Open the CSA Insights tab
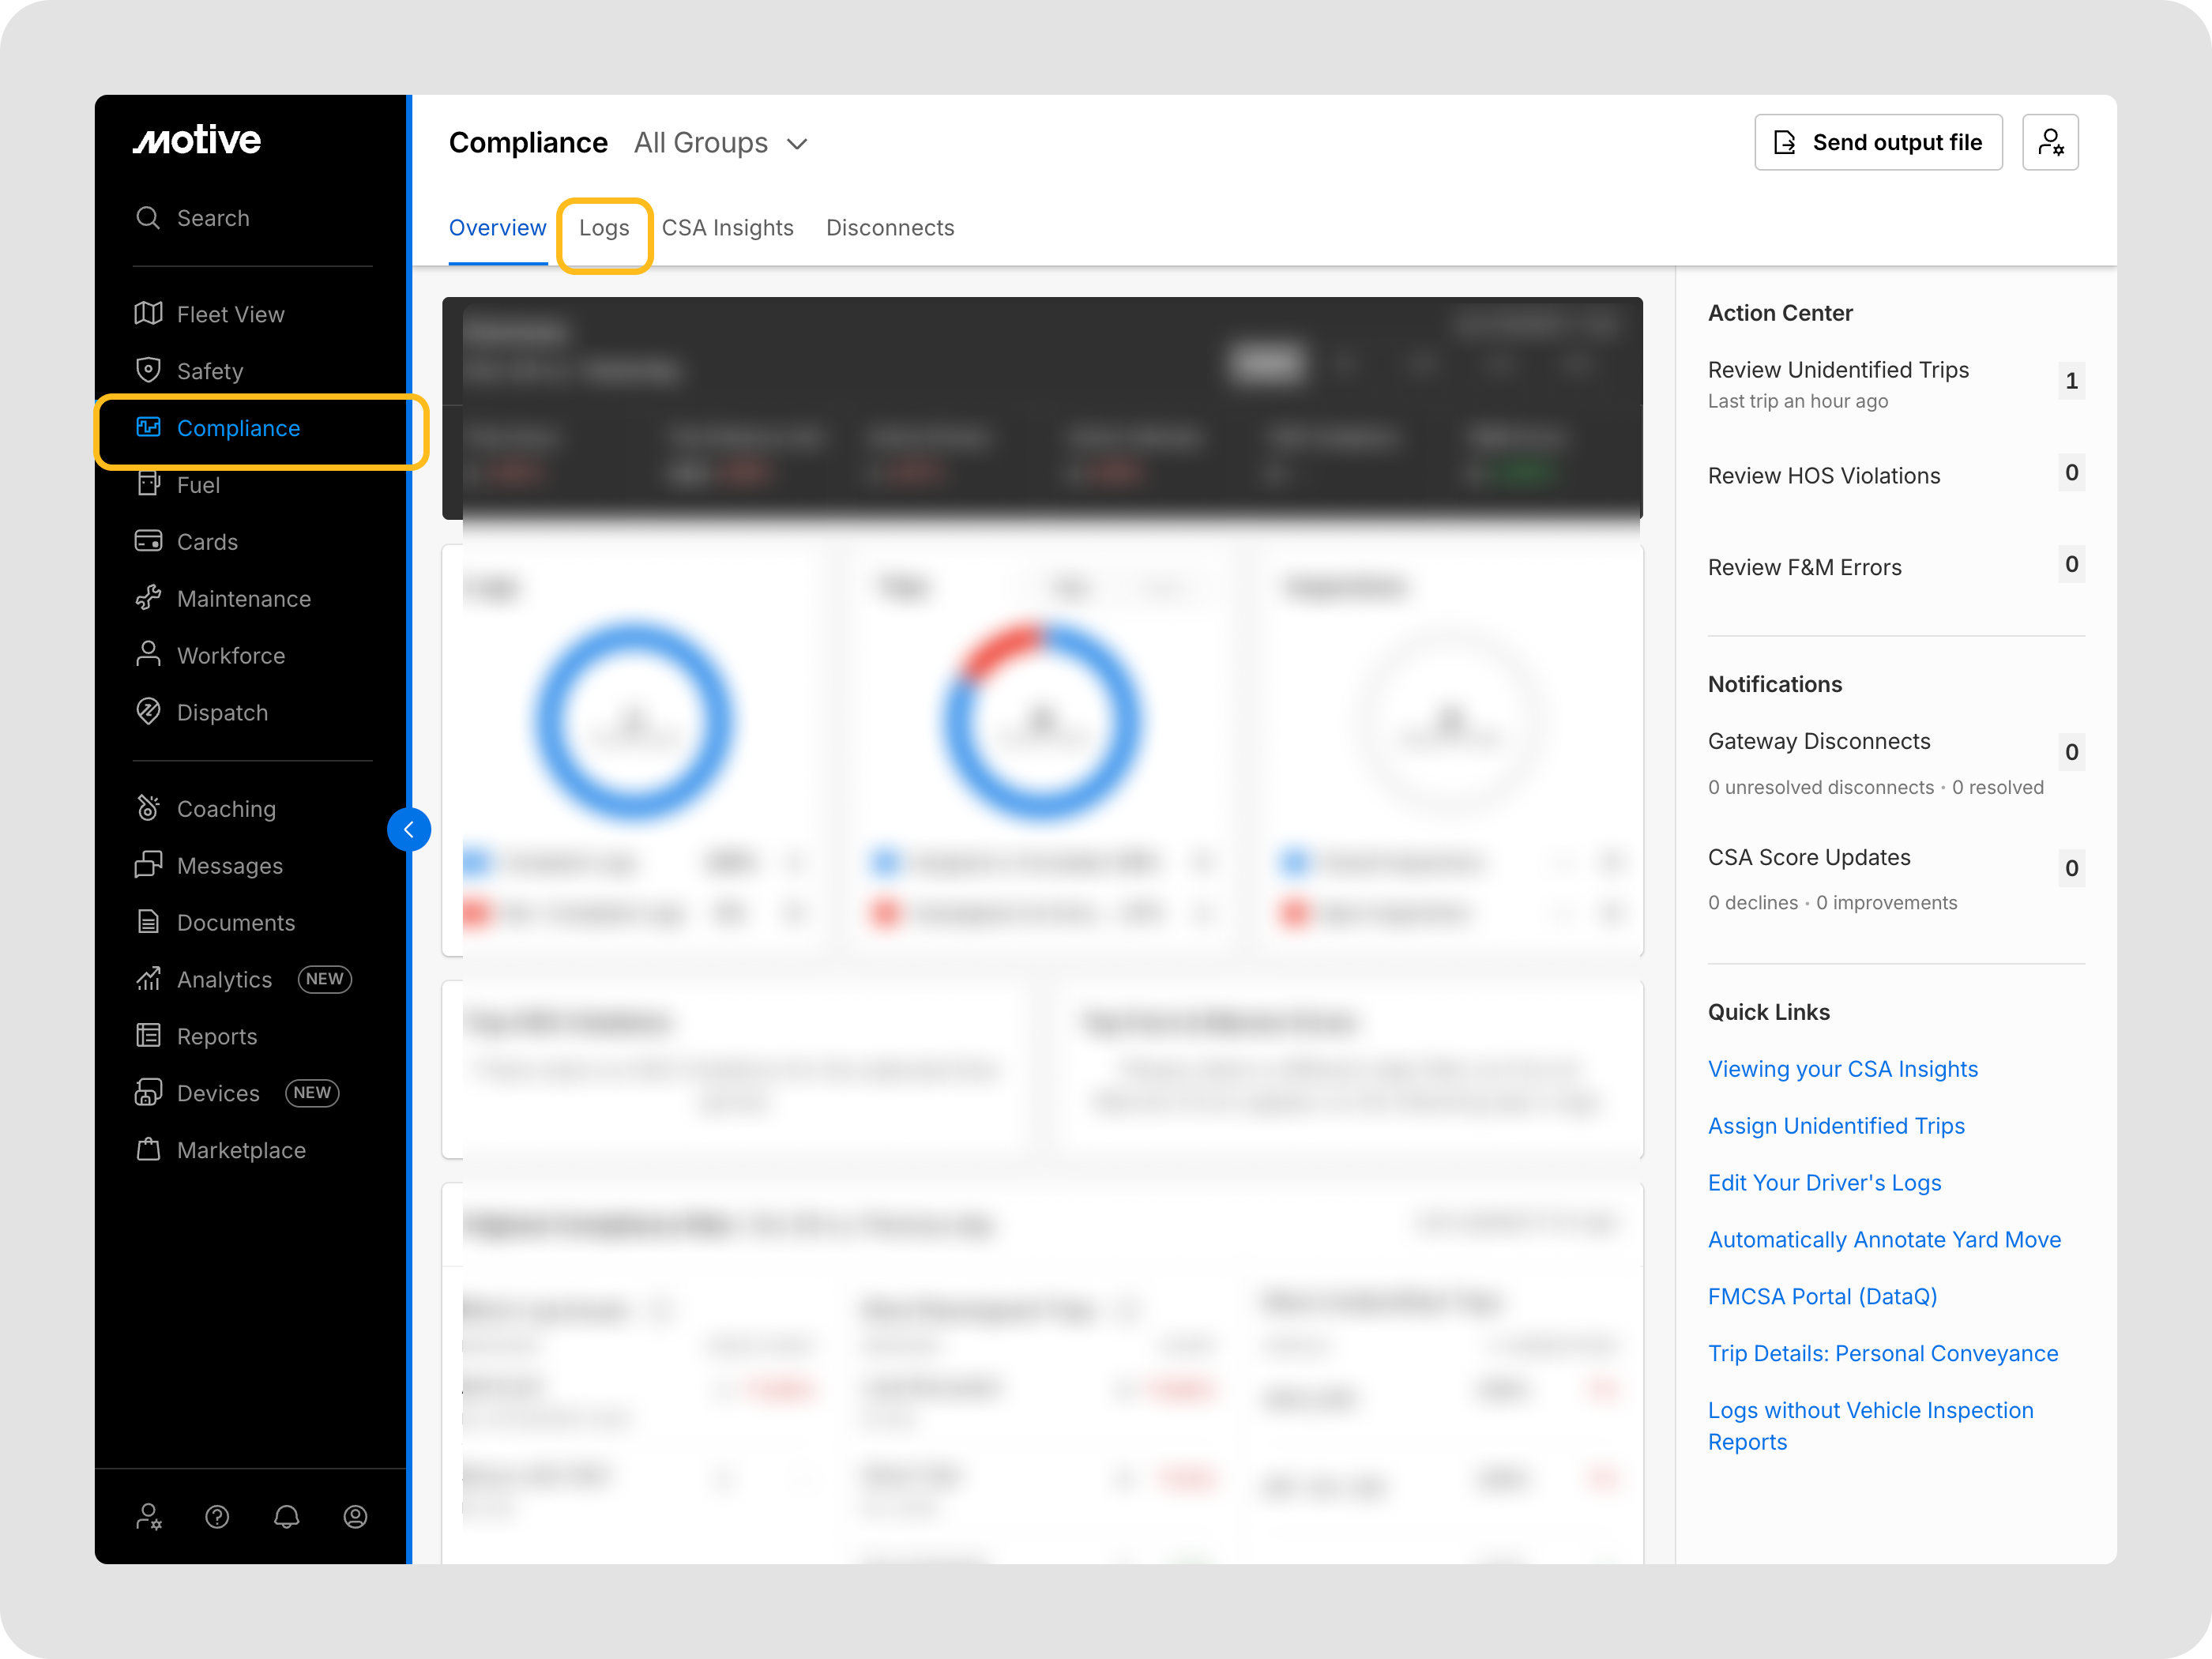The width and height of the screenshot is (2212, 1659). (x=728, y=228)
